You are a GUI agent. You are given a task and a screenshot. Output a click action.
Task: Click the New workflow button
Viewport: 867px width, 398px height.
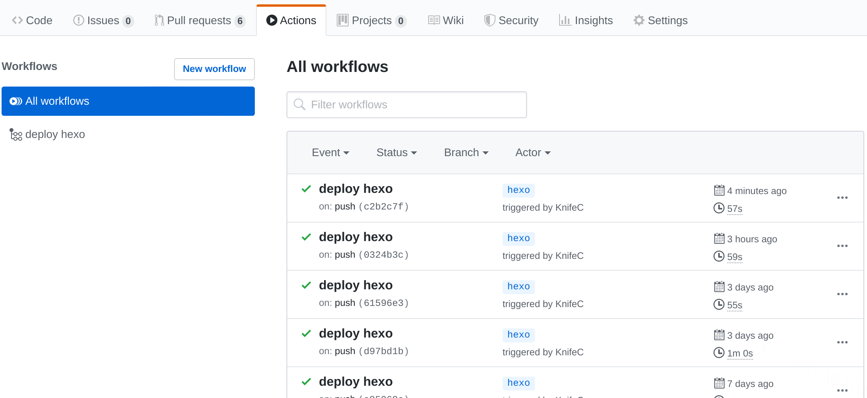(x=214, y=69)
